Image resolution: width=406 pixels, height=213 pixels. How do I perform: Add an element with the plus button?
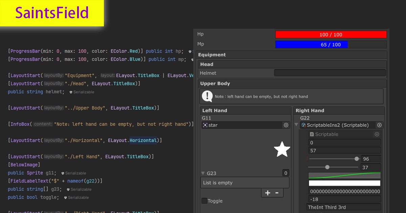(x=268, y=193)
